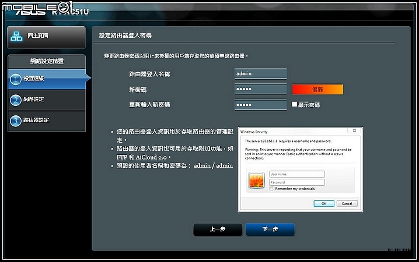The image size is (419, 262).
Task: Click the 很弱 password strength bar
Action: pos(317,89)
